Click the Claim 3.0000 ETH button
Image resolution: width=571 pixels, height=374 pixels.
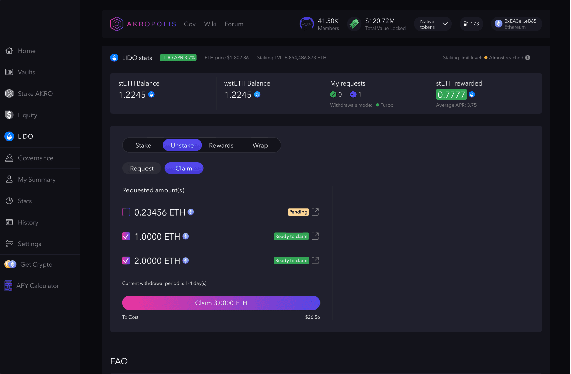(x=221, y=303)
